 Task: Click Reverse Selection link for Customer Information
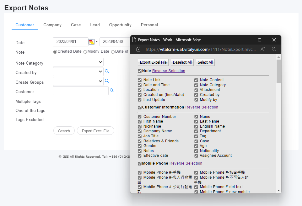pos(202,107)
